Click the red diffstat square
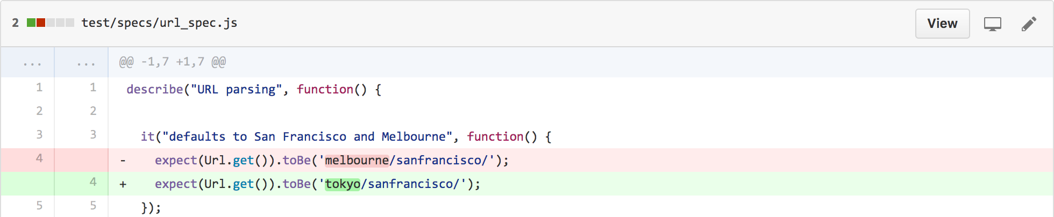1054x217 pixels. (41, 23)
